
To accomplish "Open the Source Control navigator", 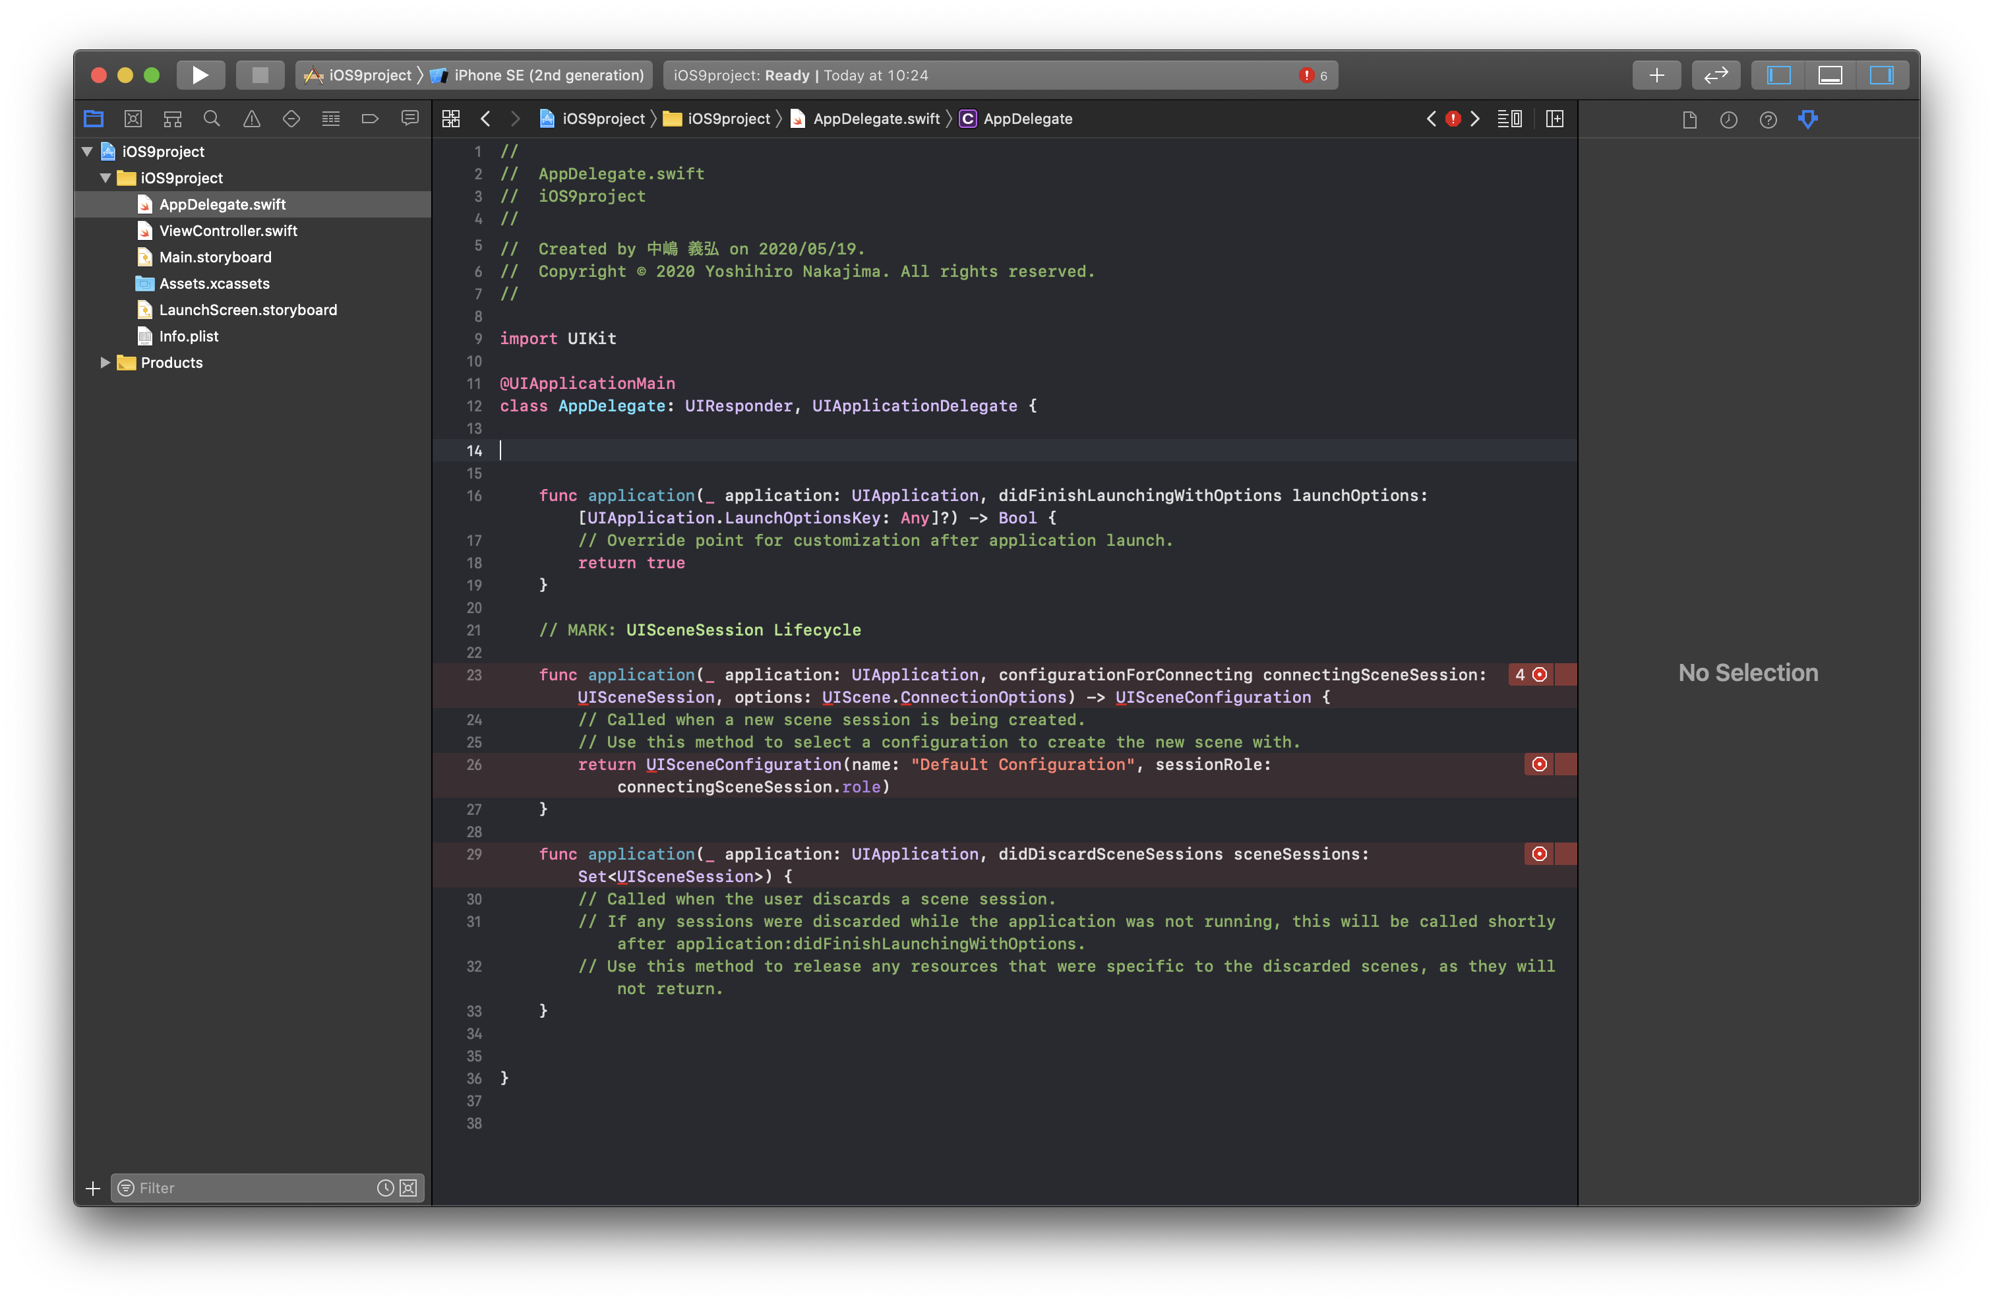I will pyautogui.click(x=133, y=119).
